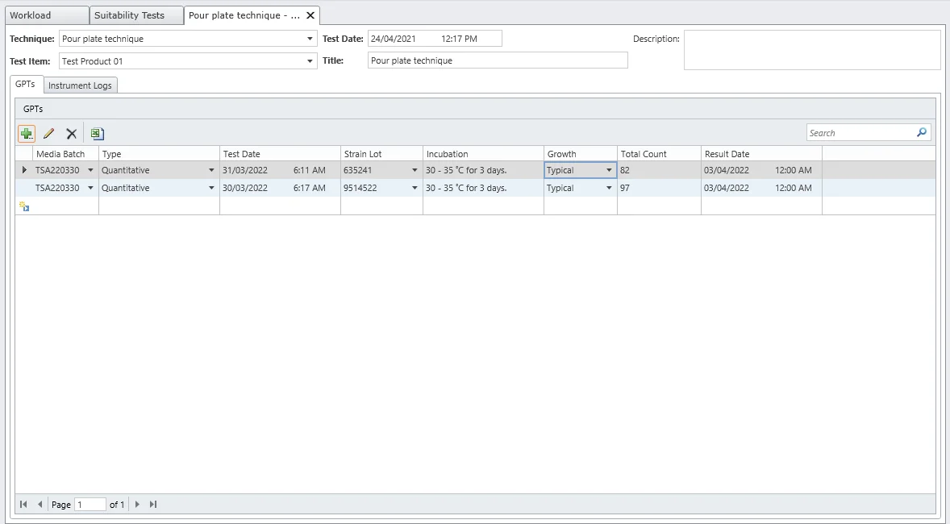Click the search magnifier icon
950x524 pixels.
[922, 133]
